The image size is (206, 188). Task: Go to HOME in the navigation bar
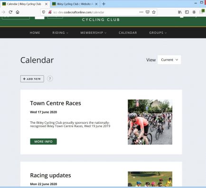[35, 33]
